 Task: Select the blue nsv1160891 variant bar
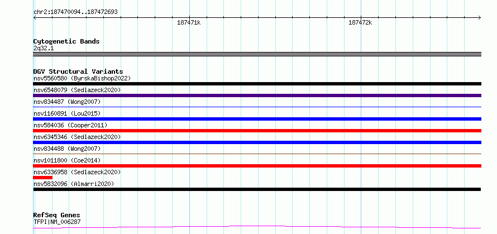(257, 119)
